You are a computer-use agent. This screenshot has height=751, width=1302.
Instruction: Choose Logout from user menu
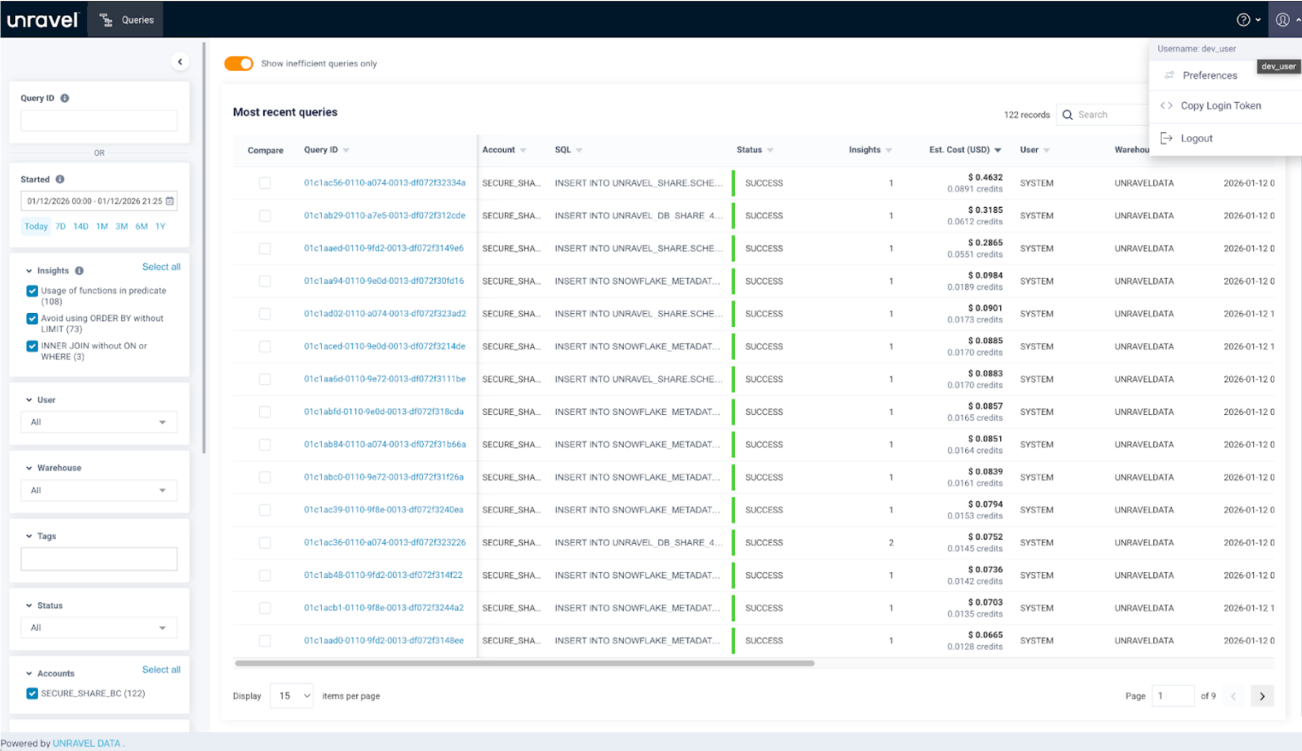point(1196,138)
